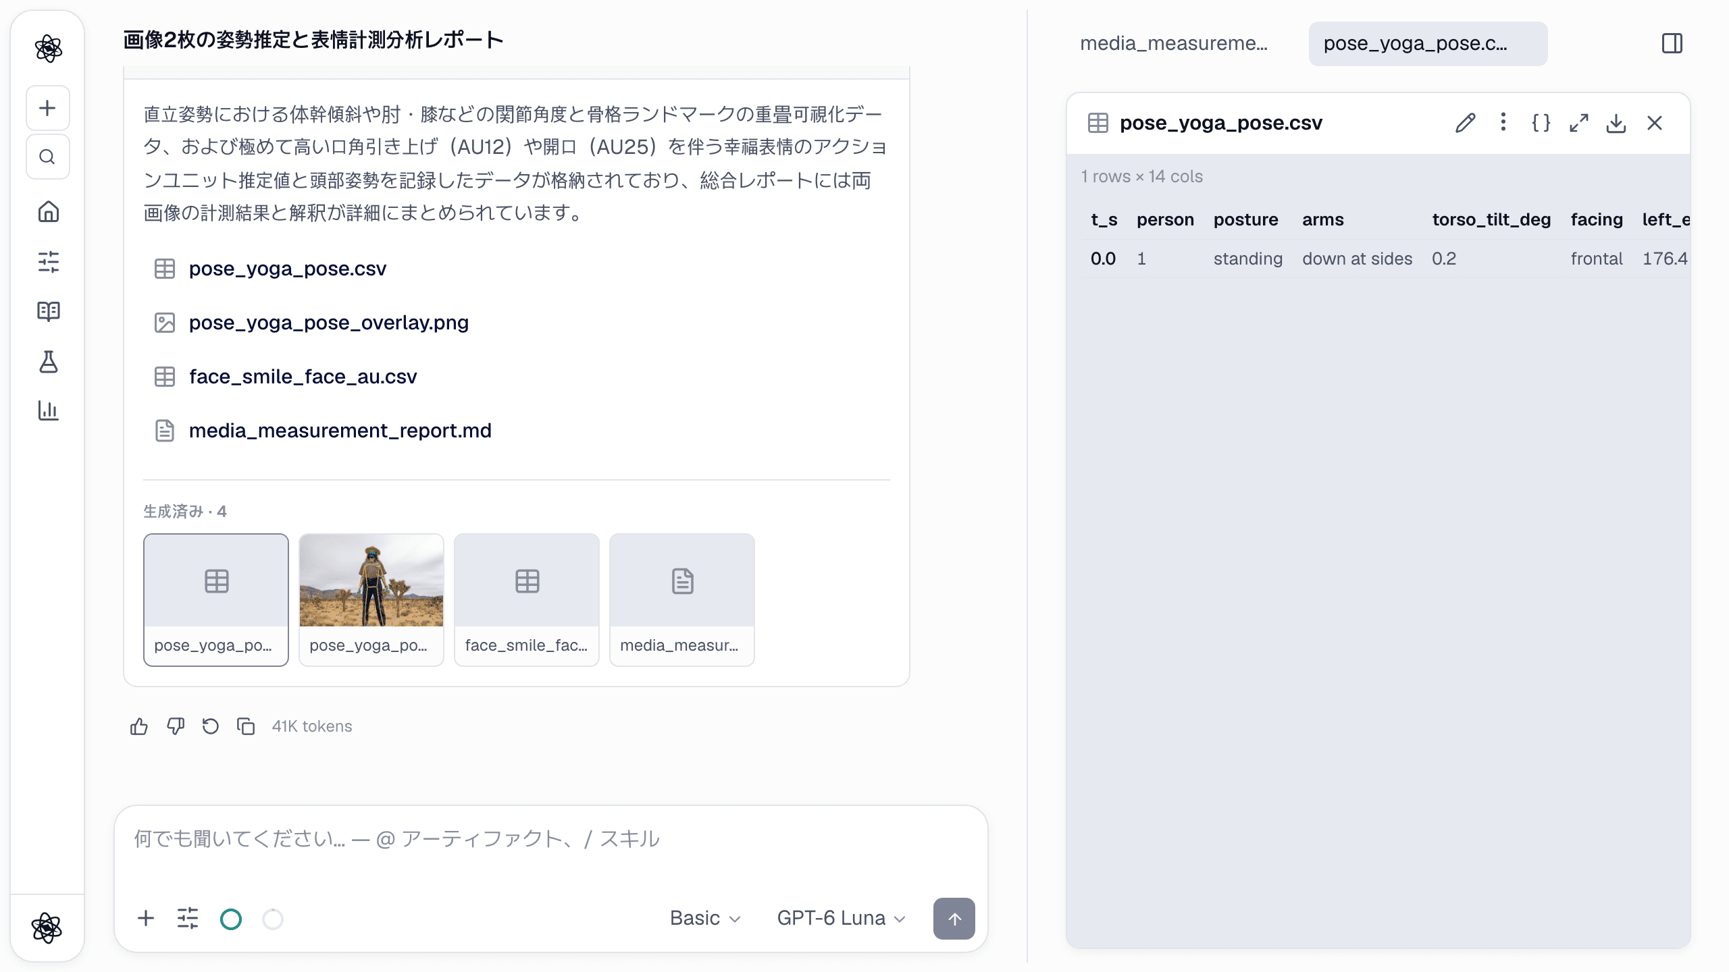Click the 'down at sides' table cell
1729x972 pixels.
[x=1357, y=259]
